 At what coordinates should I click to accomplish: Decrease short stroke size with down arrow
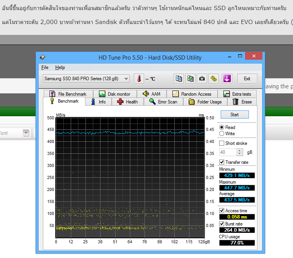tap(239, 154)
